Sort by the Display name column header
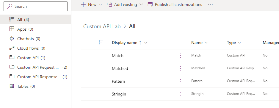 pos(125,43)
